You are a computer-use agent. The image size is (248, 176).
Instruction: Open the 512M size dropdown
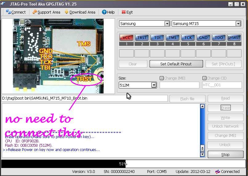click(x=154, y=85)
